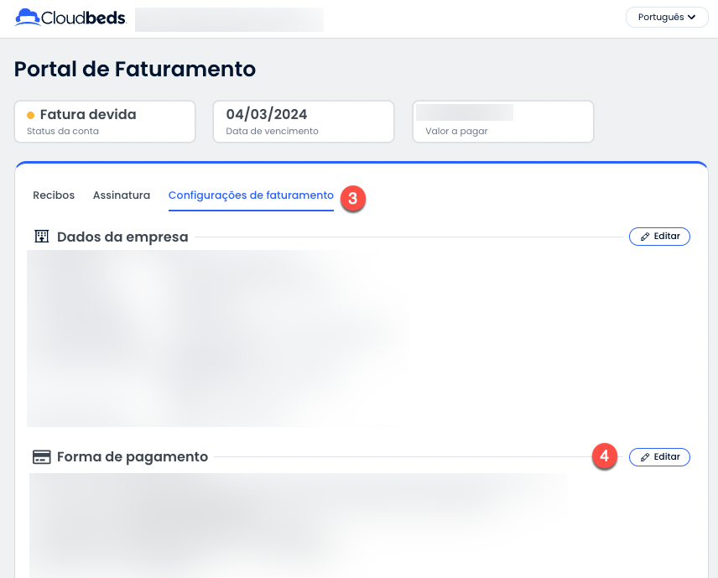Click the Dados da empresa heading
This screenshot has width=718, height=578.
[122, 237]
